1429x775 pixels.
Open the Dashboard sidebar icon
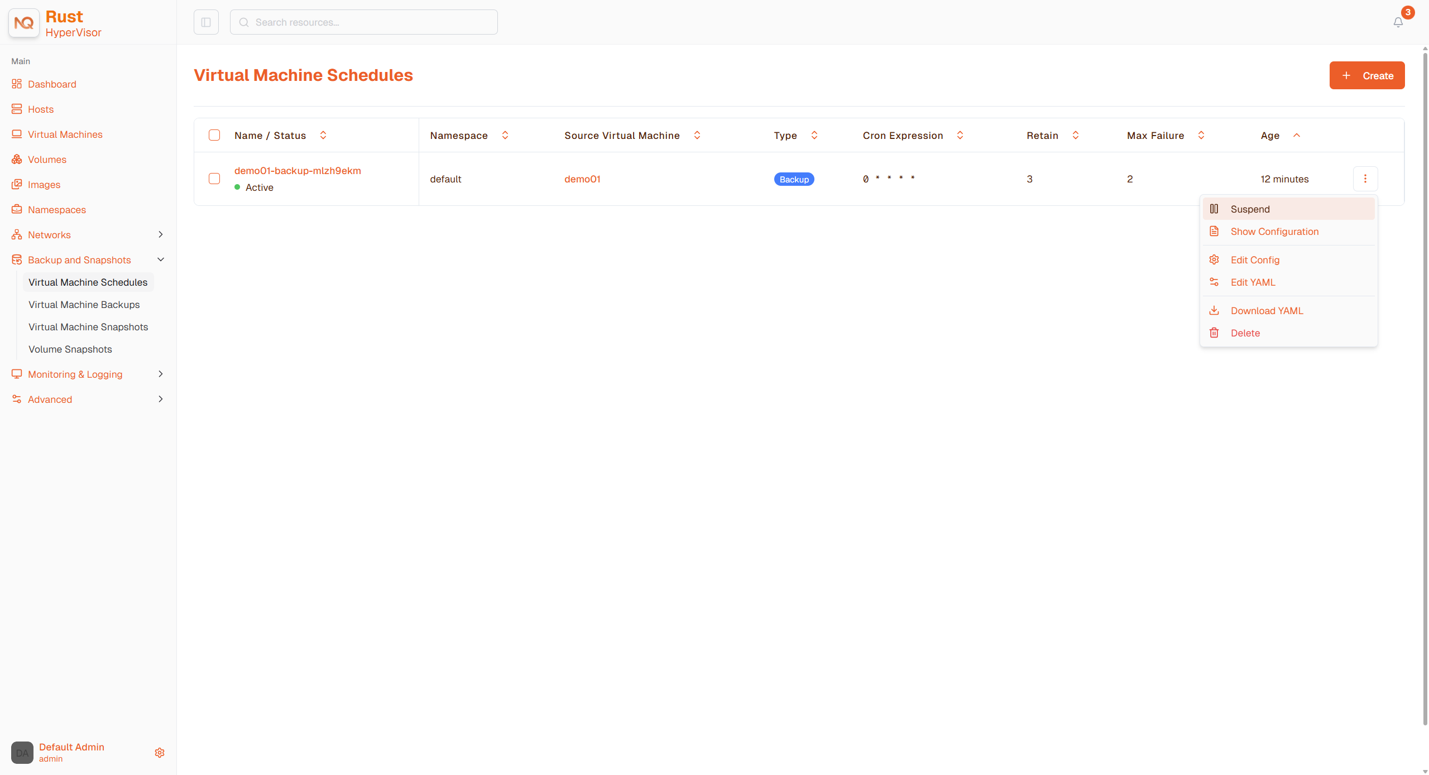point(17,84)
